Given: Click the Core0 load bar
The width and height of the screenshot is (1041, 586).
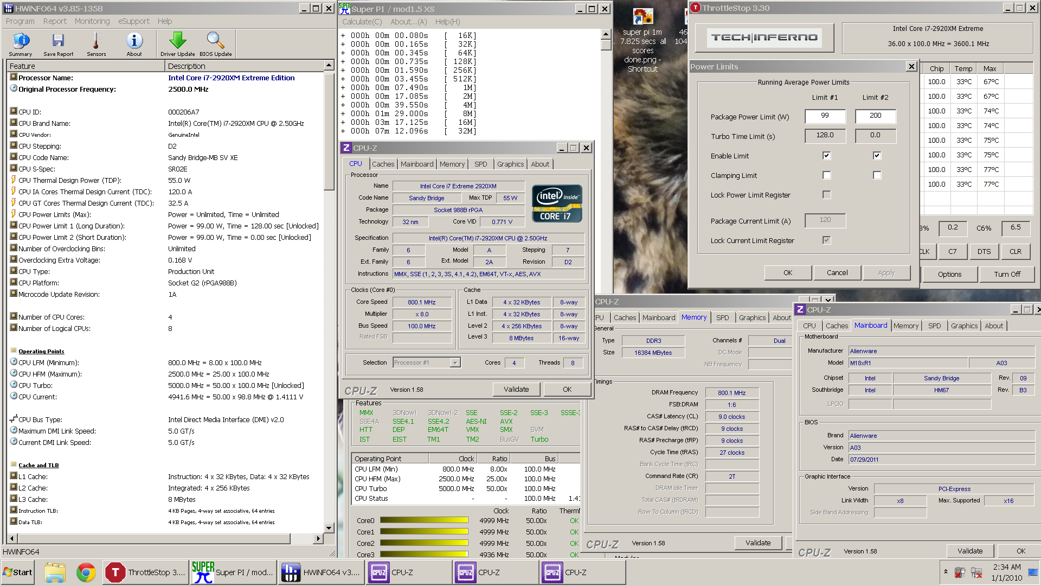Looking at the screenshot, I should (424, 520).
